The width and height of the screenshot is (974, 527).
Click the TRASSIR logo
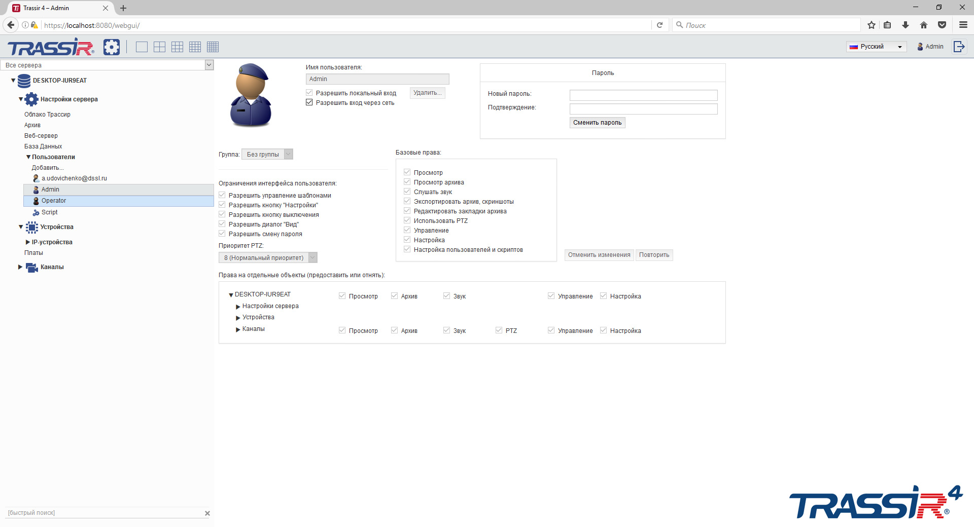pyautogui.click(x=50, y=47)
